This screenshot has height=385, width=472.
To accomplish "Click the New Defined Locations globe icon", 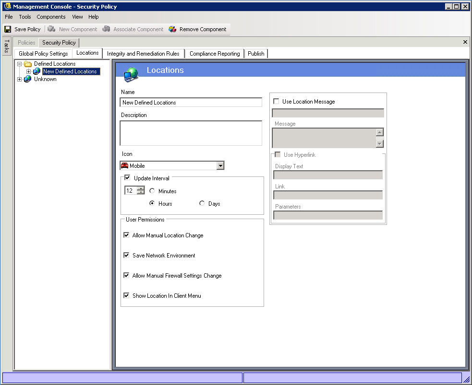I will pyautogui.click(x=36, y=71).
